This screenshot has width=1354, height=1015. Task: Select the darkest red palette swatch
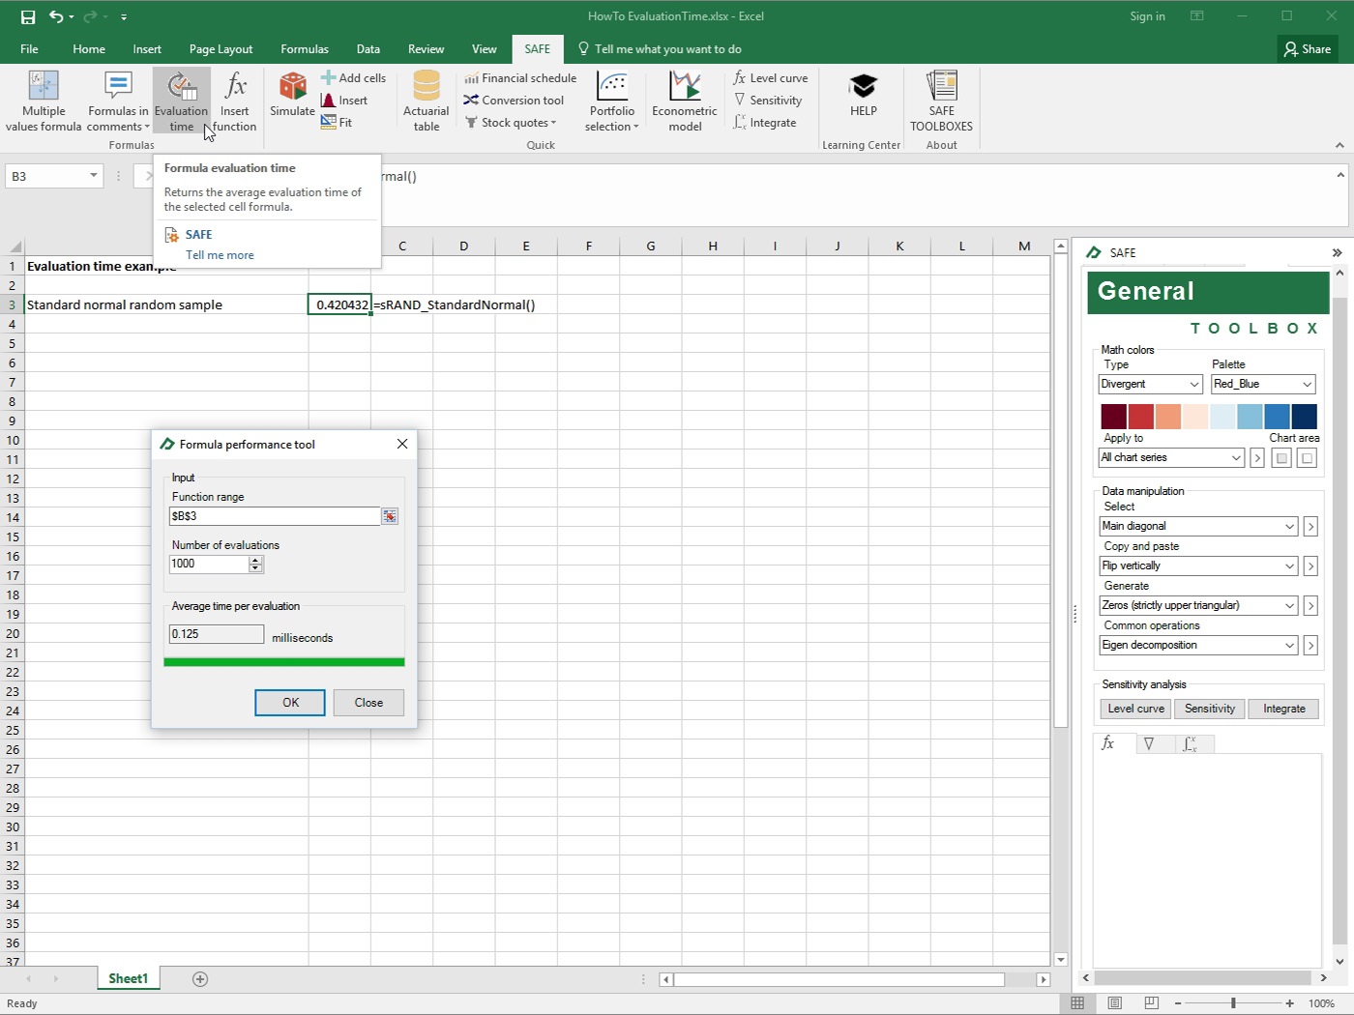1113,417
